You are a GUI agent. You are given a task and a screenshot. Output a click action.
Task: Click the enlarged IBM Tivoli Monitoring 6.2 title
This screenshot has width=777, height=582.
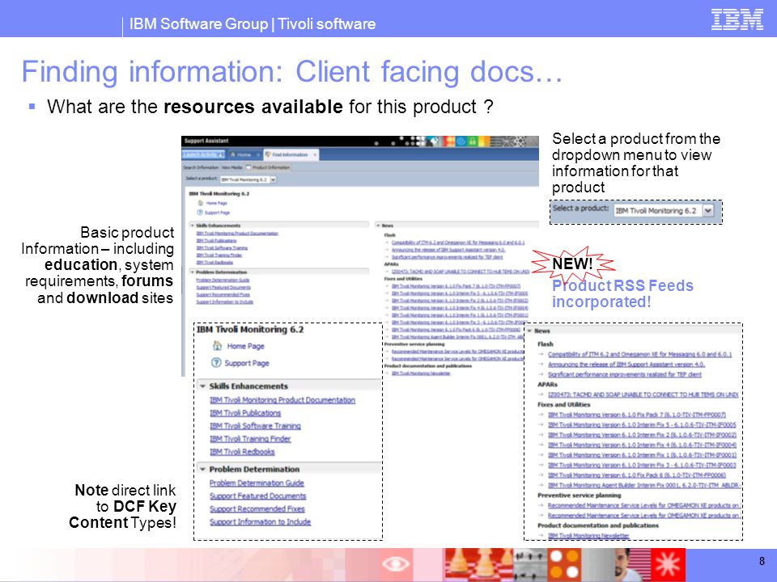[250, 330]
